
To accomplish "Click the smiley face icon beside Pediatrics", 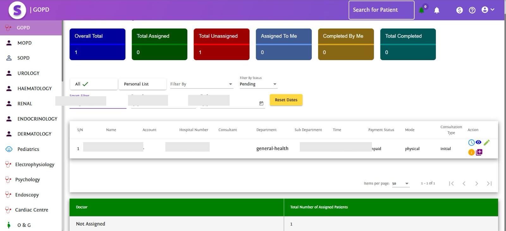I will click(x=9, y=149).
